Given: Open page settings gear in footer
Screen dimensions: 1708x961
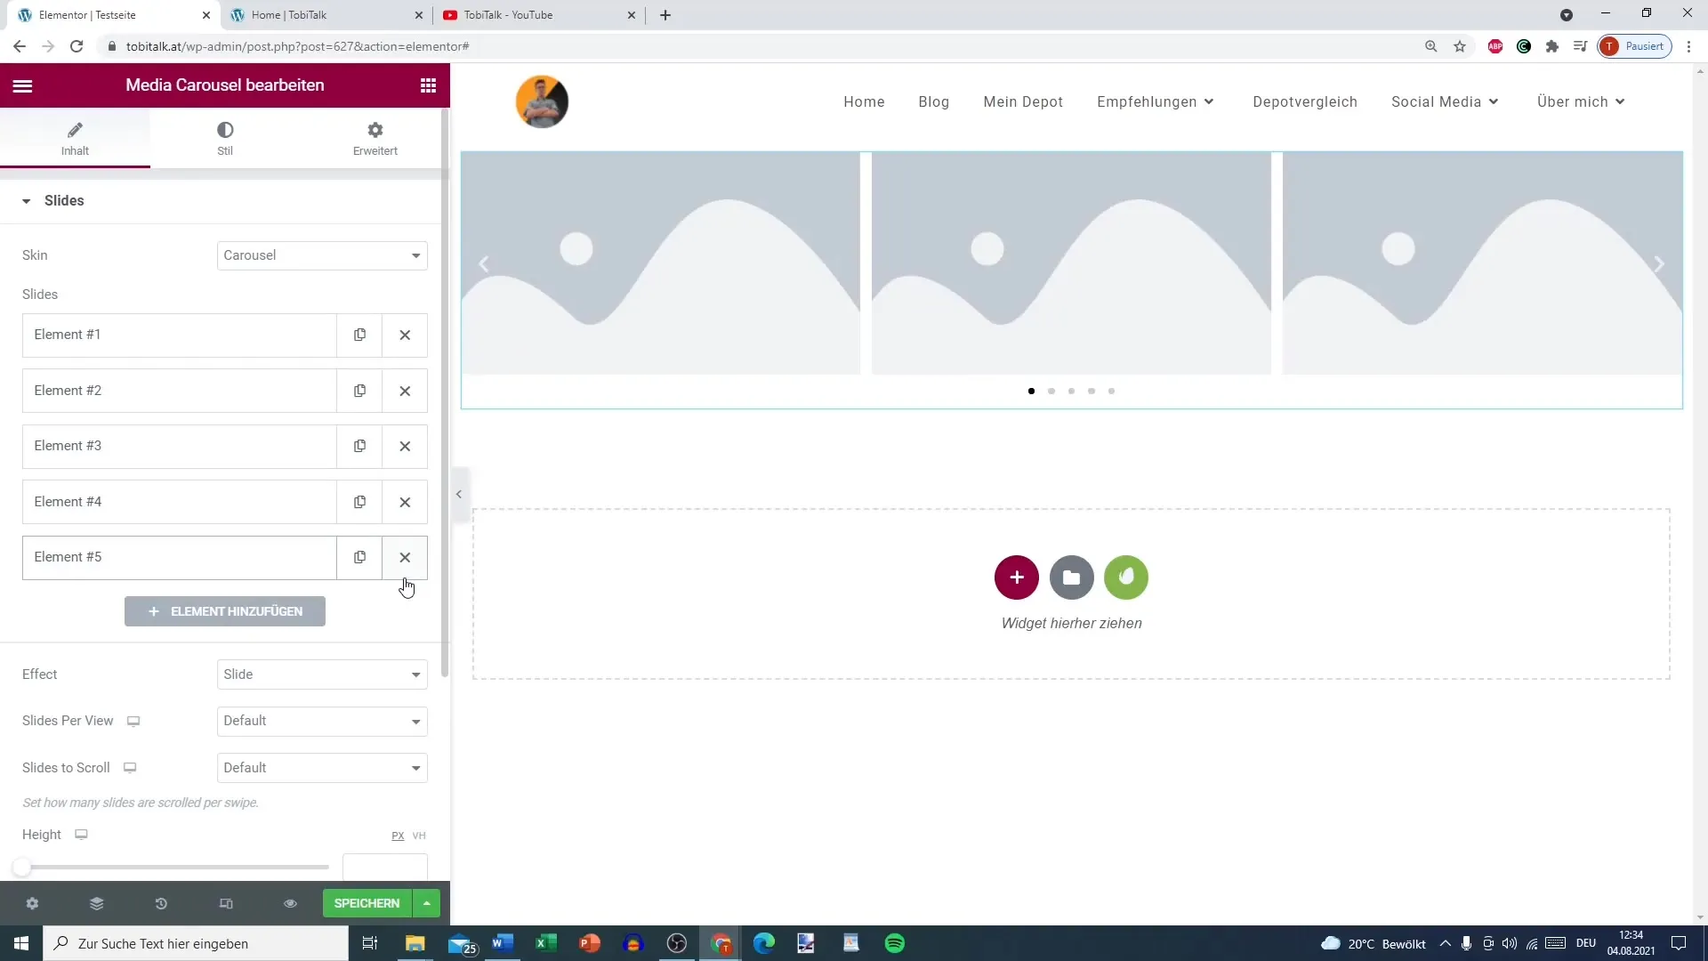Looking at the screenshot, I should pyautogui.click(x=32, y=903).
